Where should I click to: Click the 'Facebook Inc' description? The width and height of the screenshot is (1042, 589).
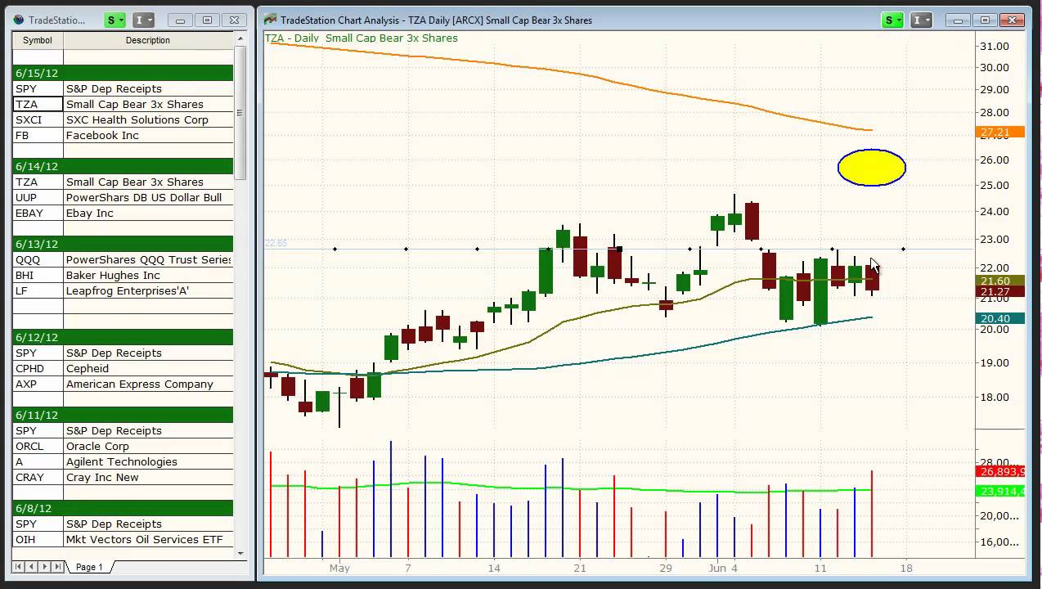pyautogui.click(x=102, y=135)
